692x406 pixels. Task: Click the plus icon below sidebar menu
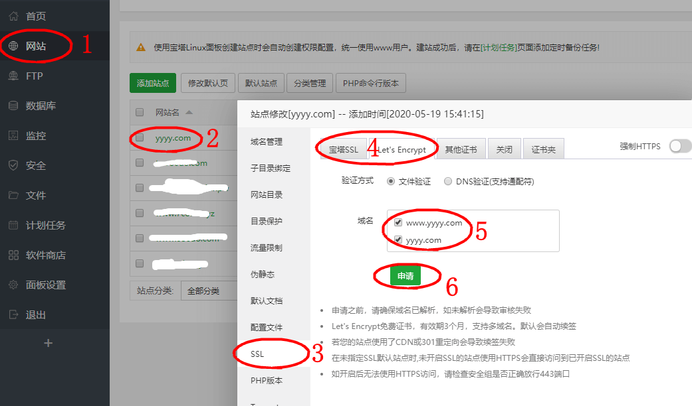[49, 343]
